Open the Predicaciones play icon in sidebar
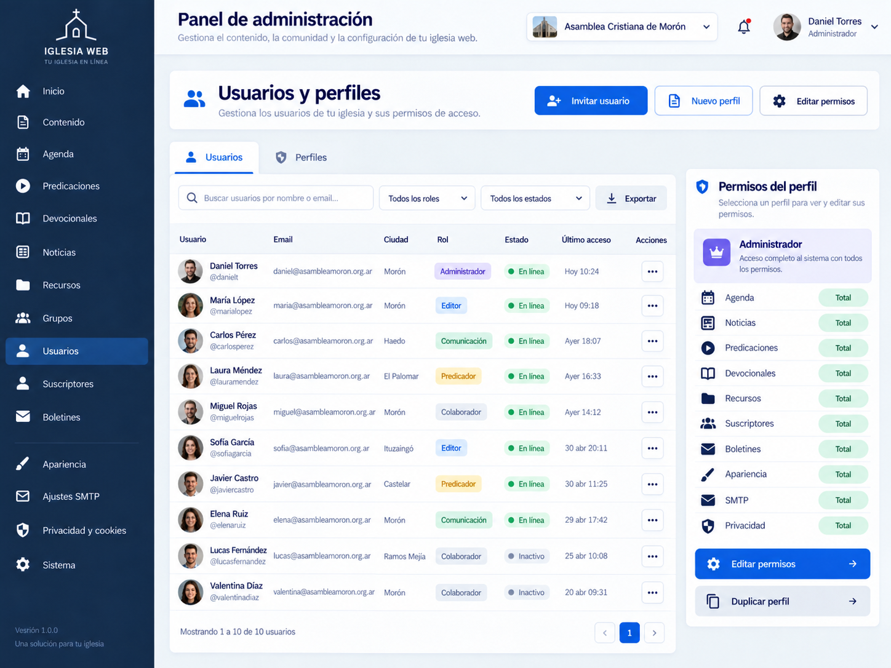891x668 pixels. coord(23,186)
